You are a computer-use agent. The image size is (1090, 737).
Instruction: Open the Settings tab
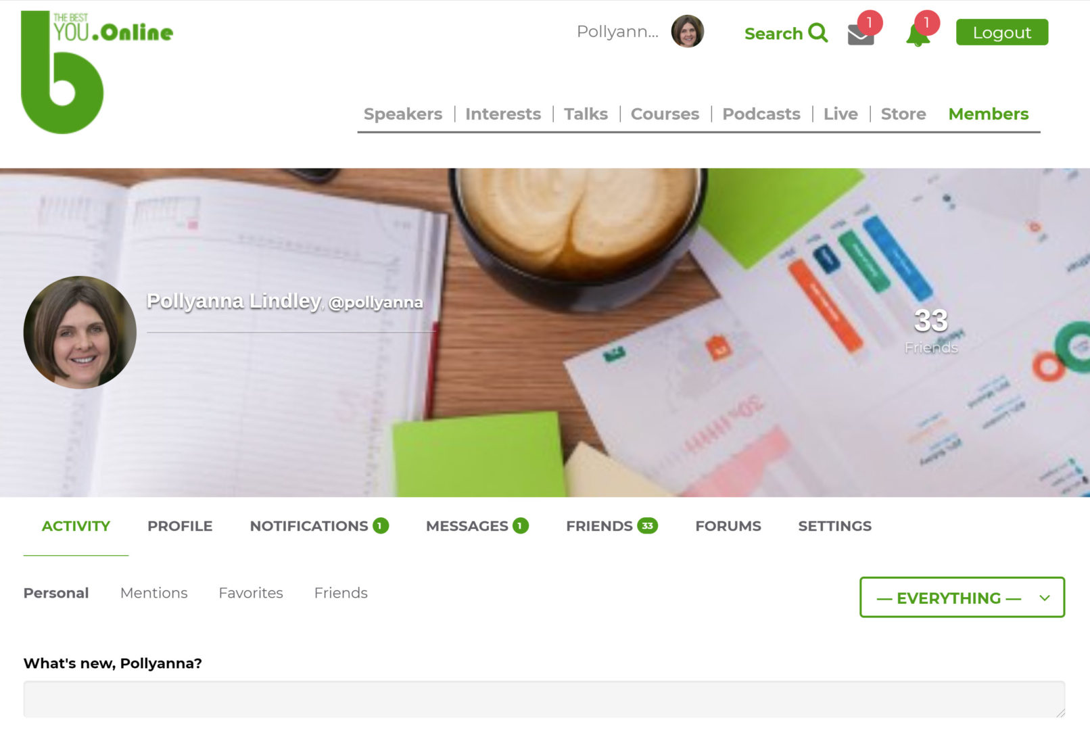[x=834, y=526]
